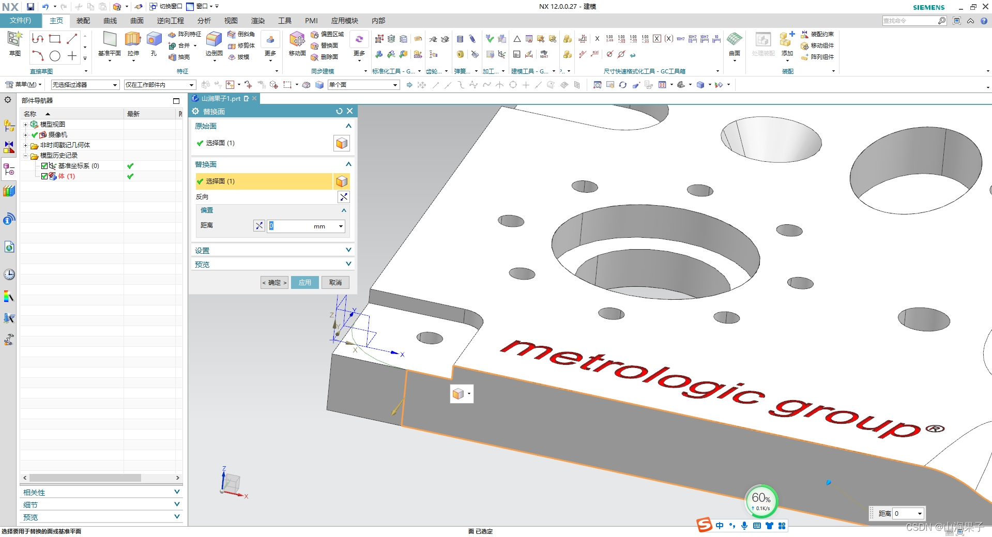The image size is (992, 537).
Task: Choose Delete Face (删除面) tool
Action: click(324, 57)
